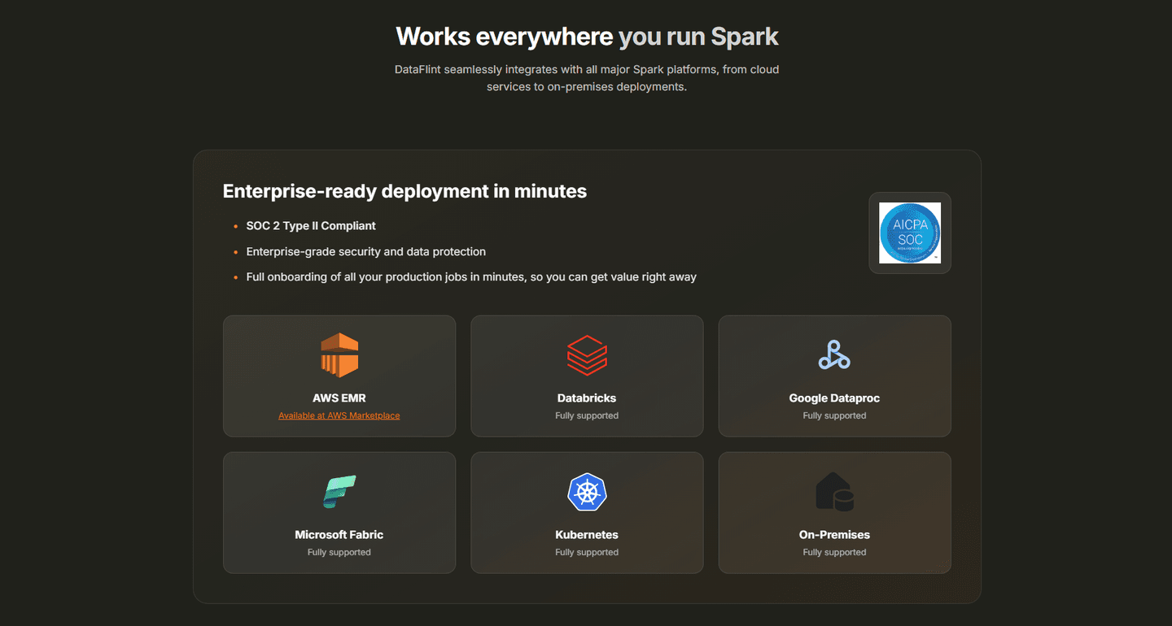Viewport: 1172px width, 626px height.
Task: Select the AWS EMR card title
Action: click(x=339, y=398)
